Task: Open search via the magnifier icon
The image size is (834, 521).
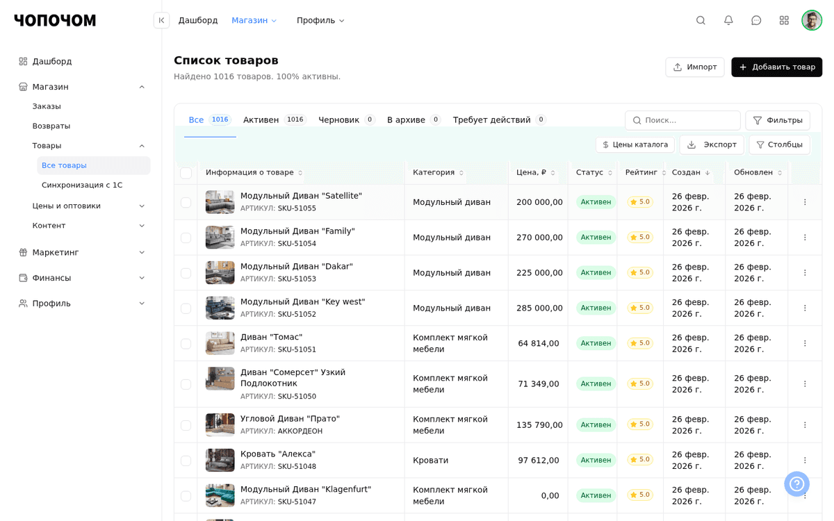Action: pos(701,20)
